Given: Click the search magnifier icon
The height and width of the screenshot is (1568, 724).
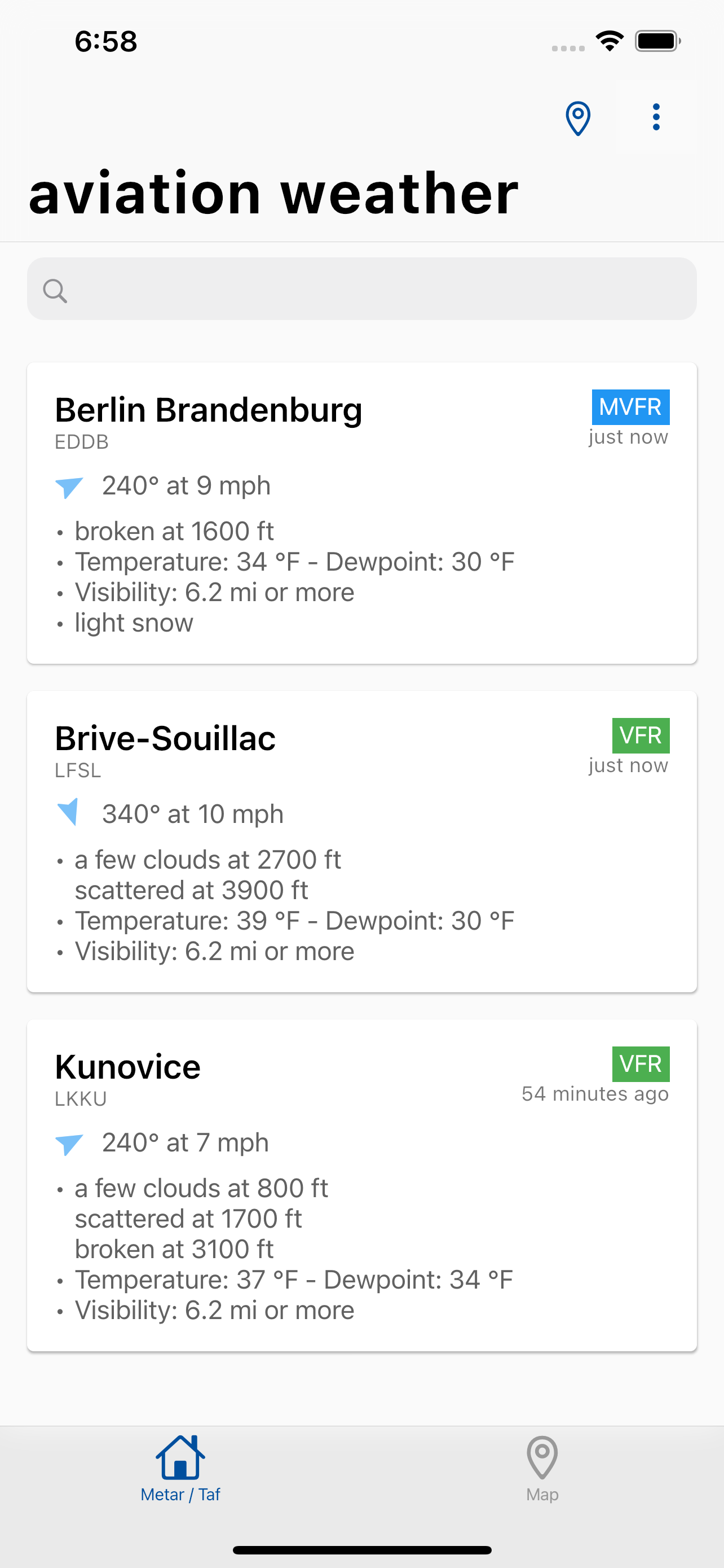Looking at the screenshot, I should click(55, 290).
